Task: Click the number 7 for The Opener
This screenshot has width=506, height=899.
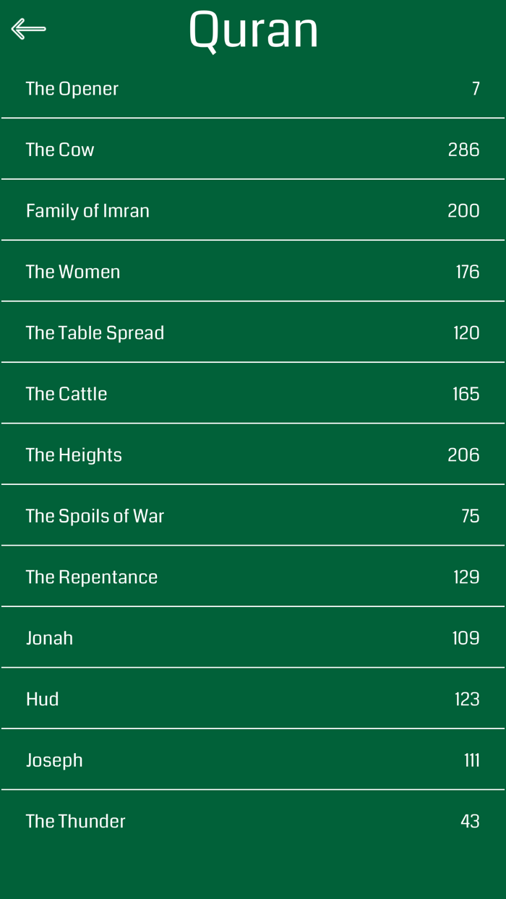Action: (475, 88)
